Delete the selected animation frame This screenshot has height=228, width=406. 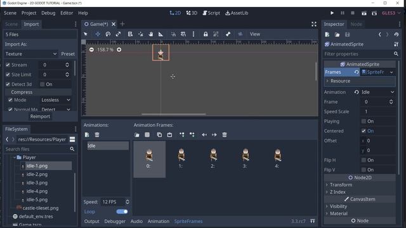(225, 135)
